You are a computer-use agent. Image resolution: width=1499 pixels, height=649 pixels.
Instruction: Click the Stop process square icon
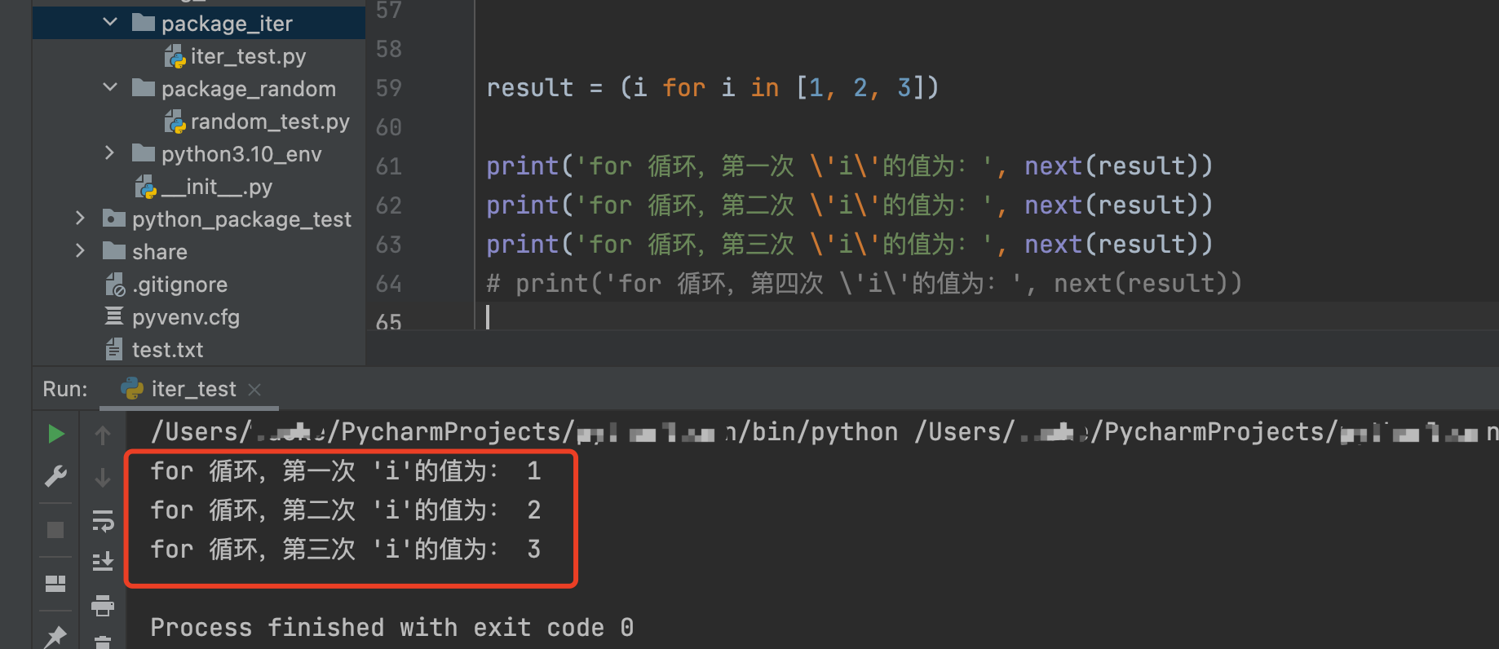55,530
